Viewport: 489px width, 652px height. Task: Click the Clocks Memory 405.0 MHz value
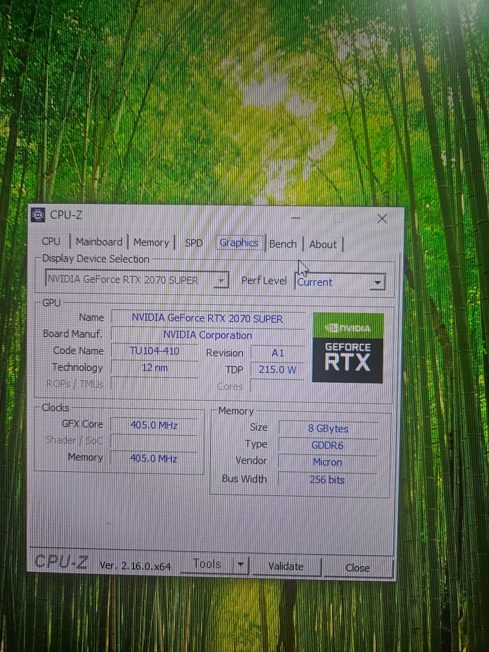point(153,458)
